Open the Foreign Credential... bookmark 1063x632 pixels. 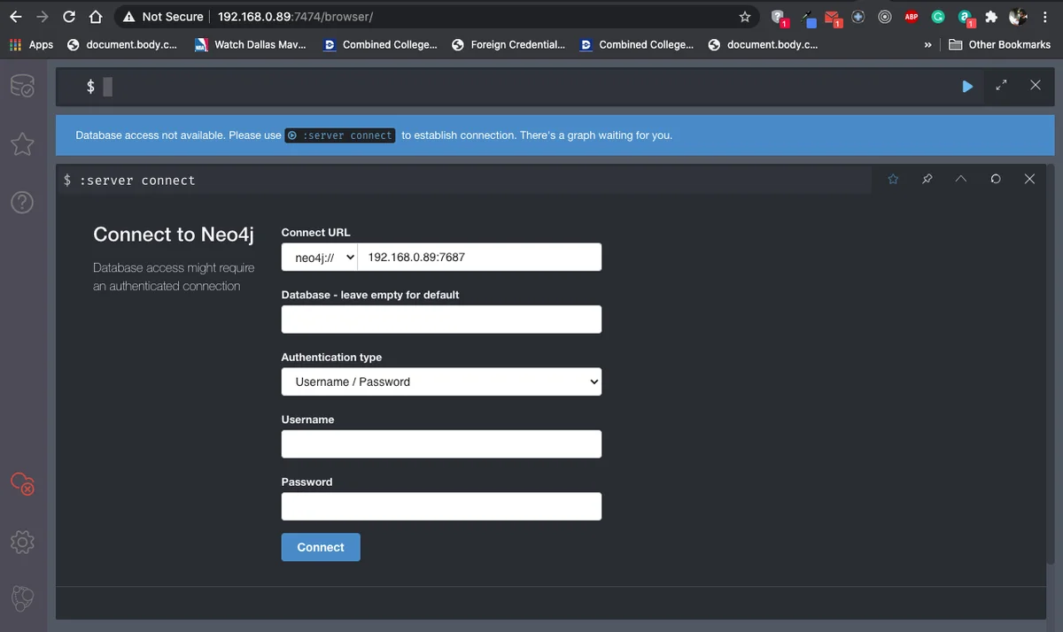coord(508,44)
